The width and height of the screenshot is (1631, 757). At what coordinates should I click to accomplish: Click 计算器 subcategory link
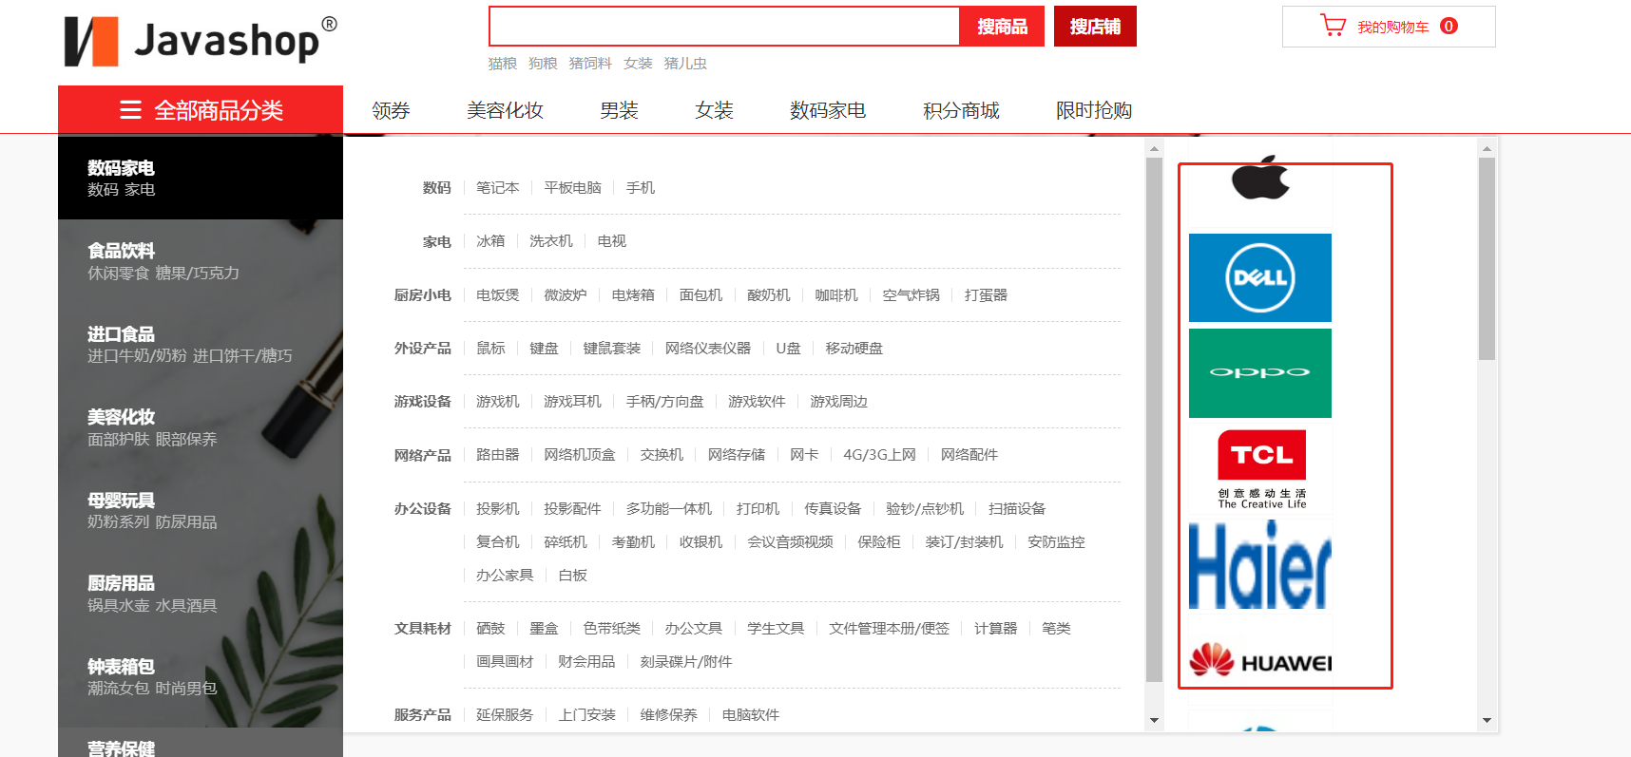[995, 629]
